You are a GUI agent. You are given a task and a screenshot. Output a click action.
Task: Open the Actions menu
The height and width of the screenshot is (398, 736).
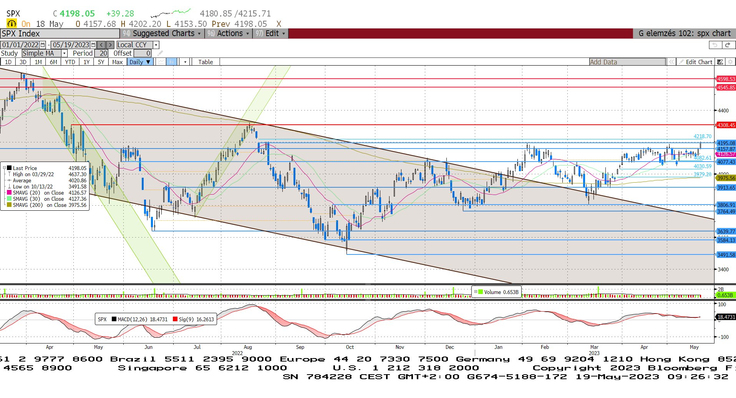pos(228,33)
